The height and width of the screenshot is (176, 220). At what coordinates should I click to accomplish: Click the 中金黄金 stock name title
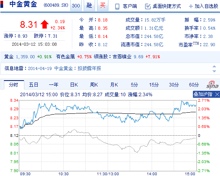tap(23, 4)
